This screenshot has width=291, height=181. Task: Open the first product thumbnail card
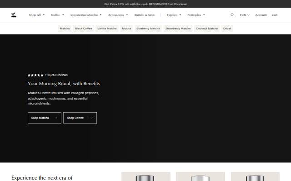tap(146, 176)
